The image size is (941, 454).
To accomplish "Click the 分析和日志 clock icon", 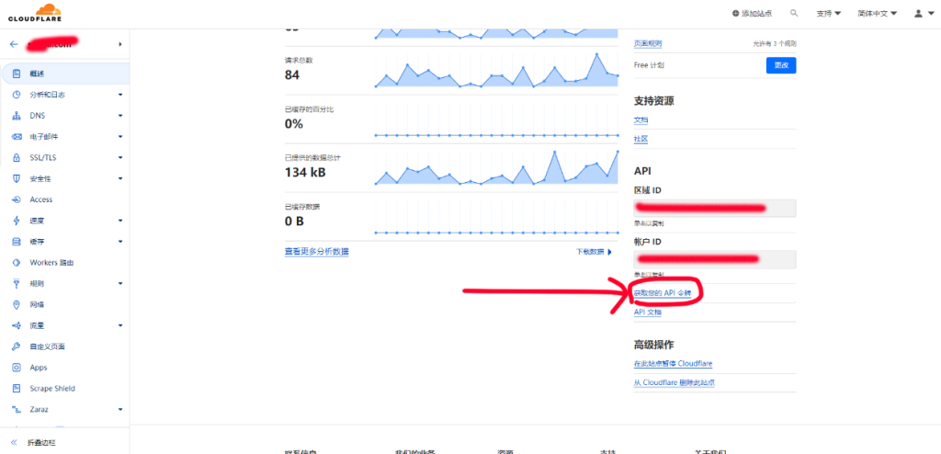I will [x=17, y=95].
